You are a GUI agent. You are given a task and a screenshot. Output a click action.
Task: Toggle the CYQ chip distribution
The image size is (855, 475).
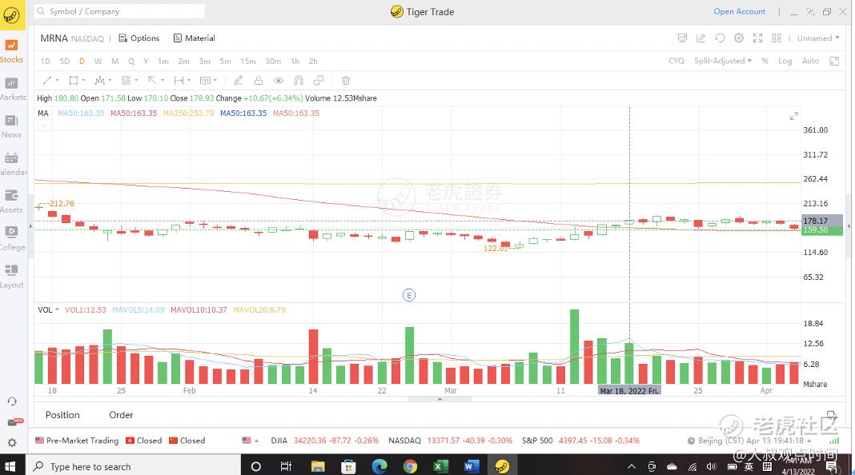pyautogui.click(x=676, y=61)
